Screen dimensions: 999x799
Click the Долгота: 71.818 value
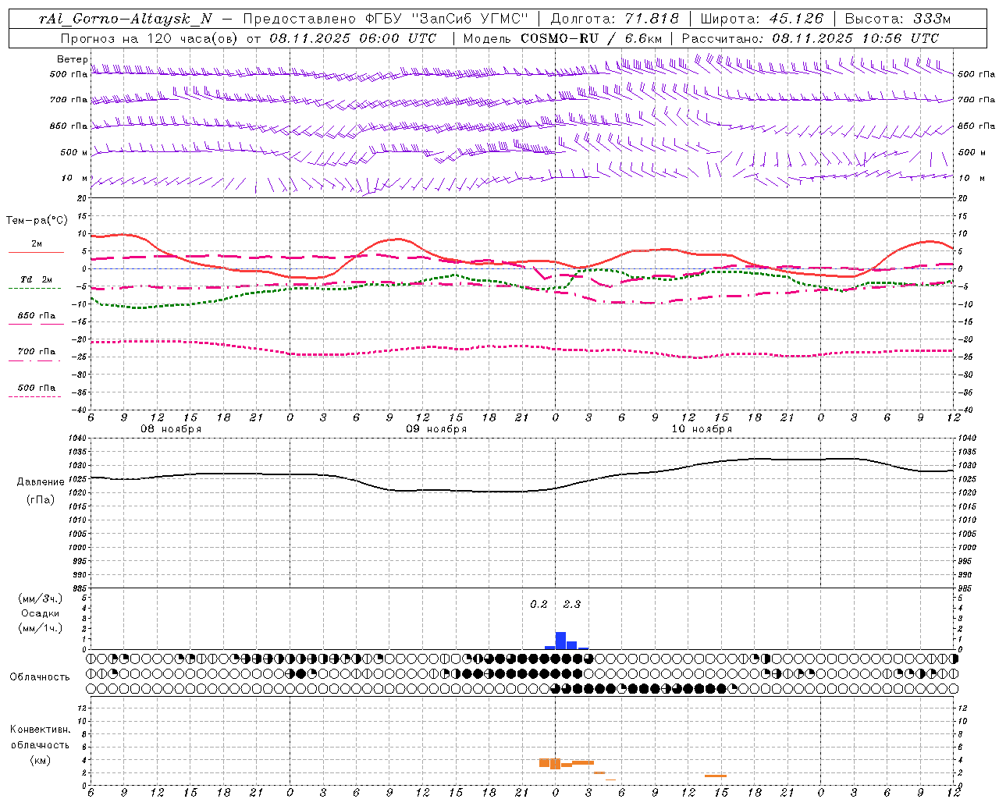(x=615, y=19)
